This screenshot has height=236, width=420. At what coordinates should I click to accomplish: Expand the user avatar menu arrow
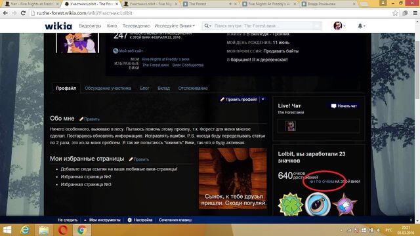coord(344,26)
